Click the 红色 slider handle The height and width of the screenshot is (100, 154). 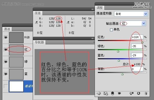(142, 42)
